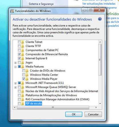This screenshot has height=127, width=119.
Task: Select the Windows Media Player label
Action: tap(44, 79)
